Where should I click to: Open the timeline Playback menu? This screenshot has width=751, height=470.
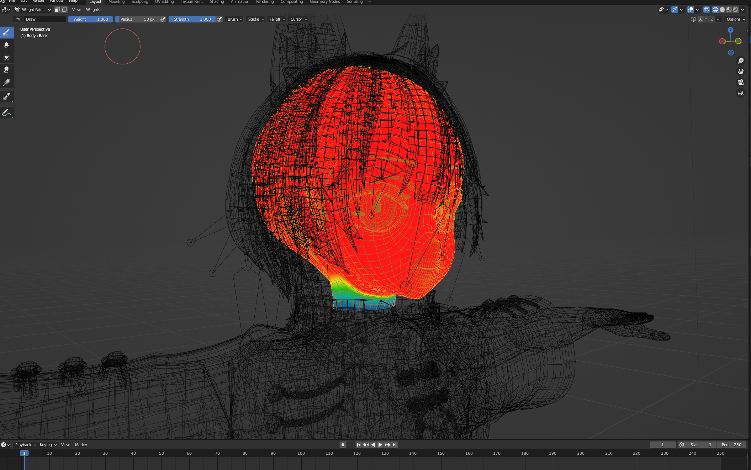[25, 445]
